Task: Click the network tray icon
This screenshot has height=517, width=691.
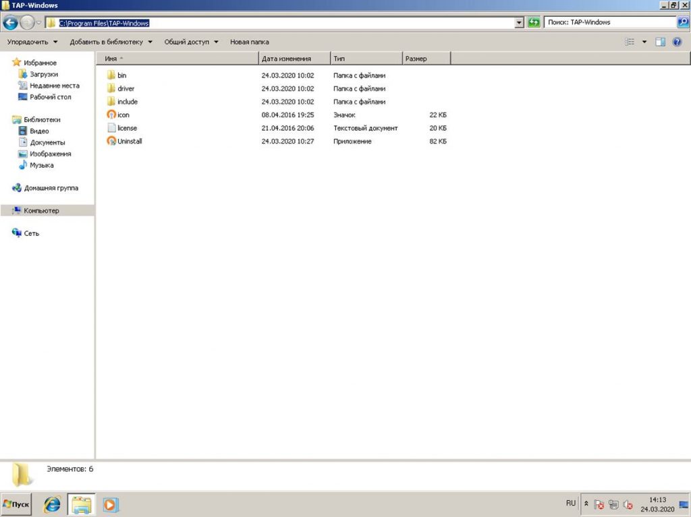Action: tap(613, 505)
